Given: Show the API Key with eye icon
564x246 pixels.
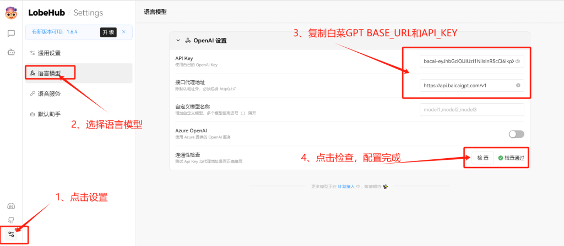Looking at the screenshot, I should [x=518, y=62].
